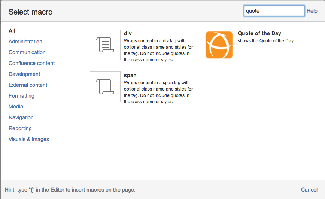325x199 pixels.
Task: Select the Development category
Action: click(24, 74)
